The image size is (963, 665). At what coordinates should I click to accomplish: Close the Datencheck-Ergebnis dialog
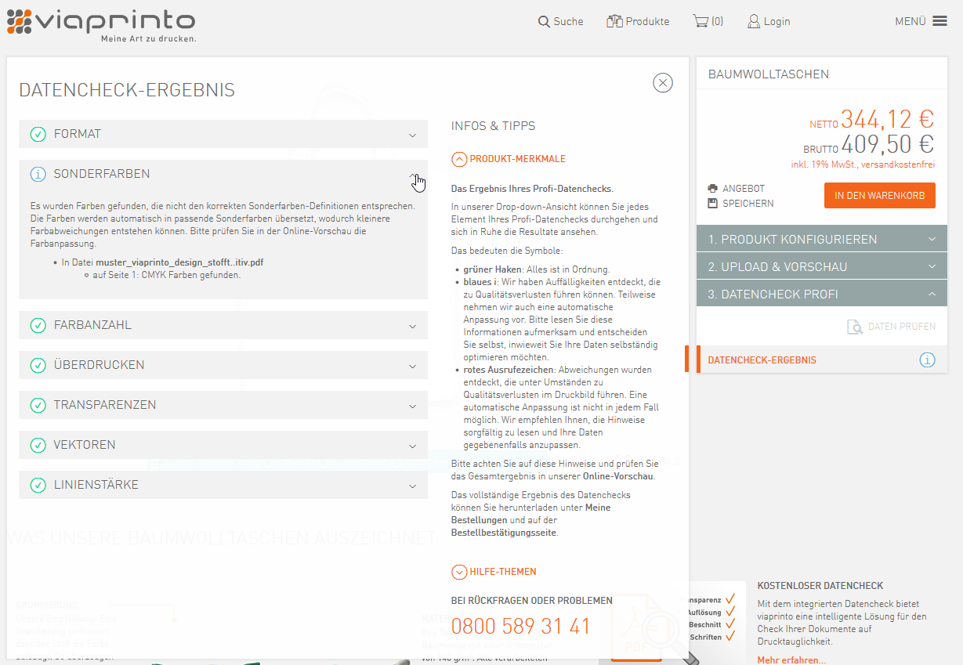pos(663,82)
